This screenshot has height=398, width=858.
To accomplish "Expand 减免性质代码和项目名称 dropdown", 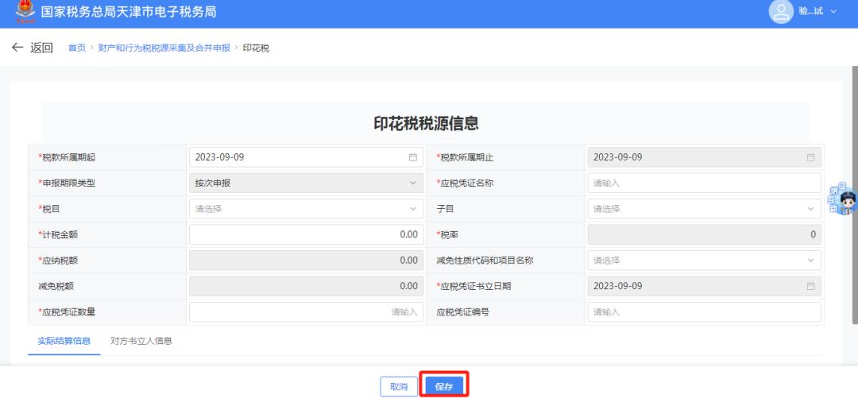I will point(703,261).
